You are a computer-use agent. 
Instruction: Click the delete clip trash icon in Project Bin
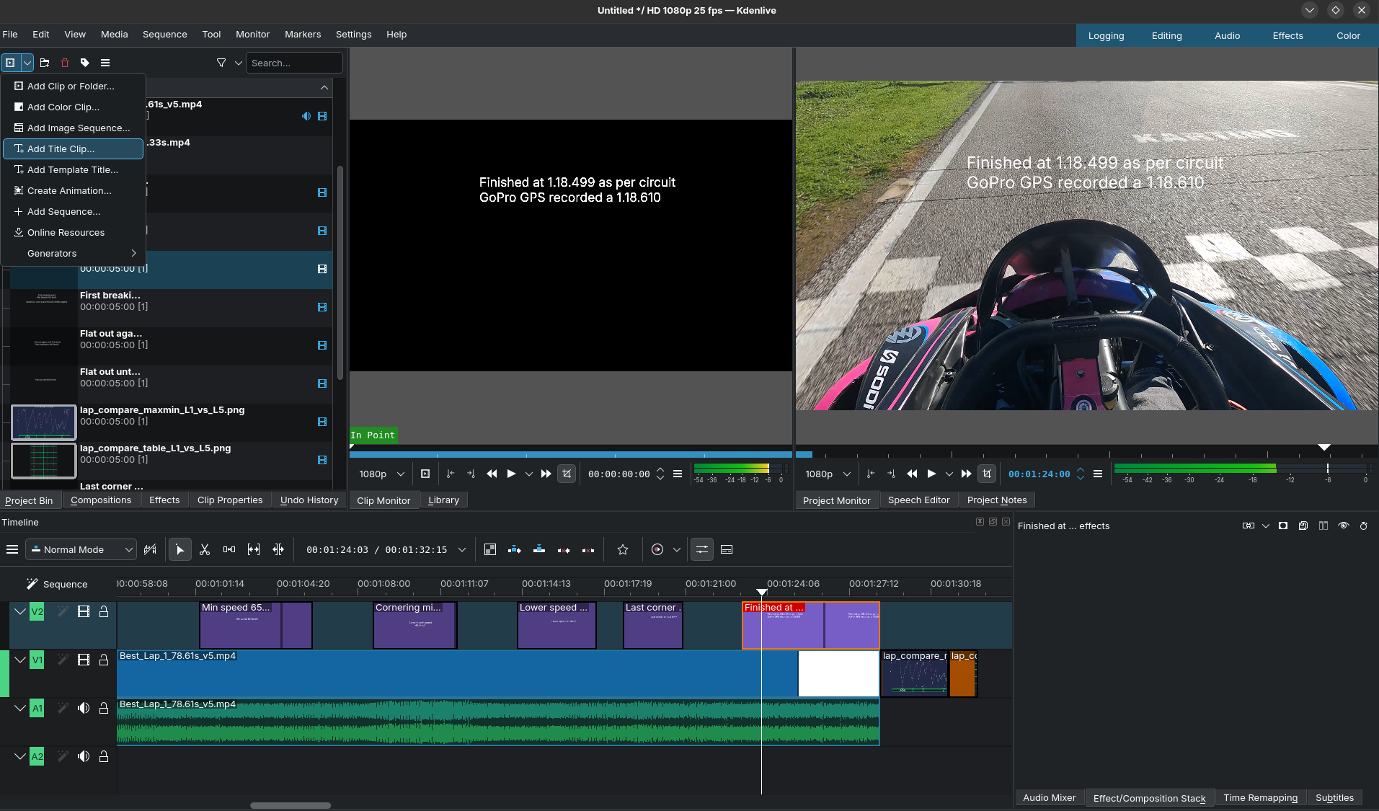tap(65, 63)
